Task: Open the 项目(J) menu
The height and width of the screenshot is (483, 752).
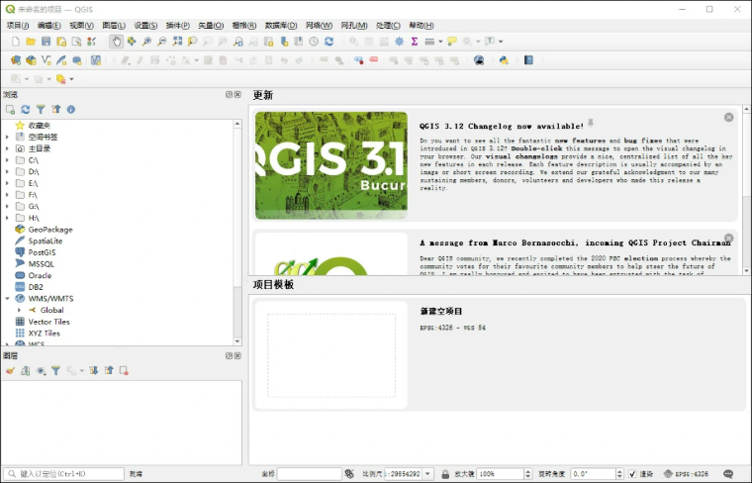Action: click(x=18, y=26)
